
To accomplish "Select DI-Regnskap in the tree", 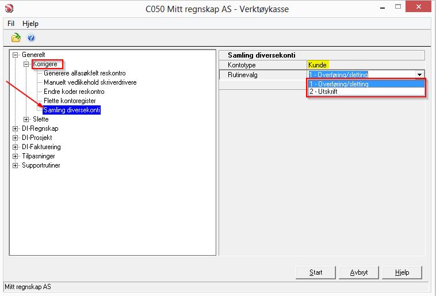I will click(40, 128).
